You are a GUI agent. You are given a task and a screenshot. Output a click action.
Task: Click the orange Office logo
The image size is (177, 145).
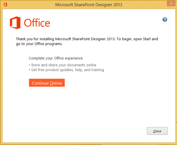tap(30, 23)
